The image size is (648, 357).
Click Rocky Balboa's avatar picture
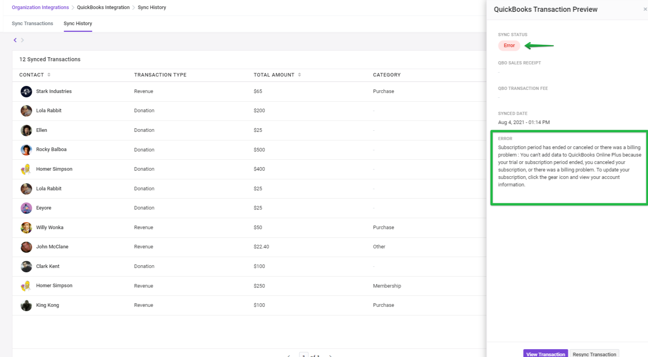pyautogui.click(x=26, y=149)
